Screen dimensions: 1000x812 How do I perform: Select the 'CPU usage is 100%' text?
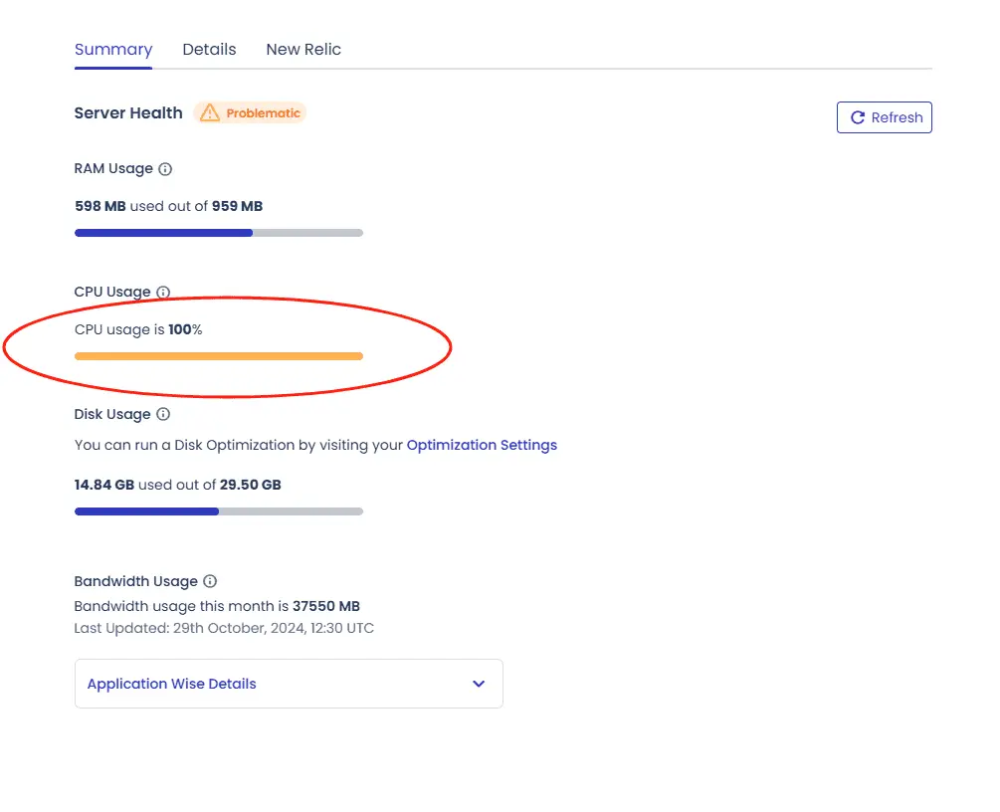point(138,329)
